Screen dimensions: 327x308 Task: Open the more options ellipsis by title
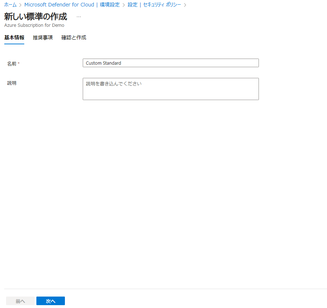tap(78, 17)
